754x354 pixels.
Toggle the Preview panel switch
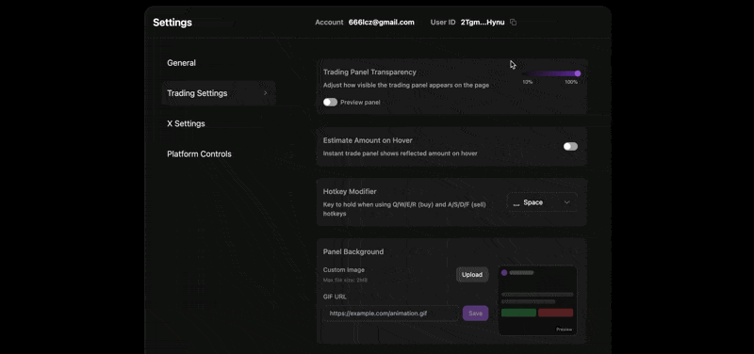(330, 103)
